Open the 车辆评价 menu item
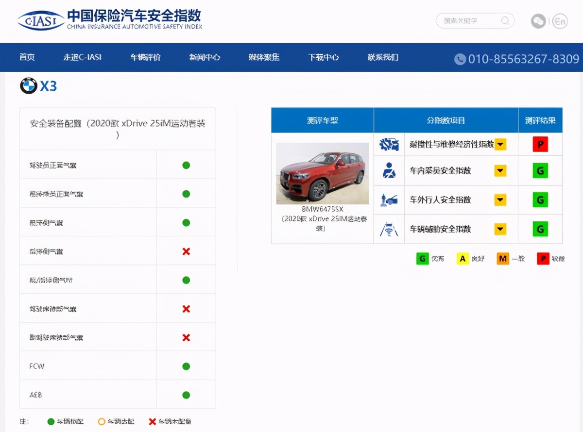Screen dimensions: 583x432 (144, 57)
